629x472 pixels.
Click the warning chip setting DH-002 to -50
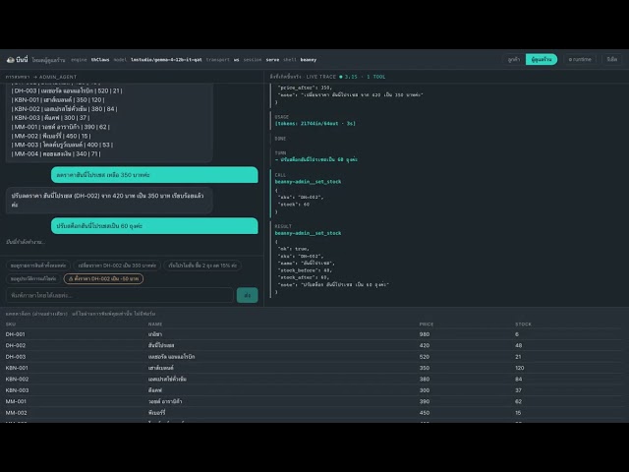[103, 278]
